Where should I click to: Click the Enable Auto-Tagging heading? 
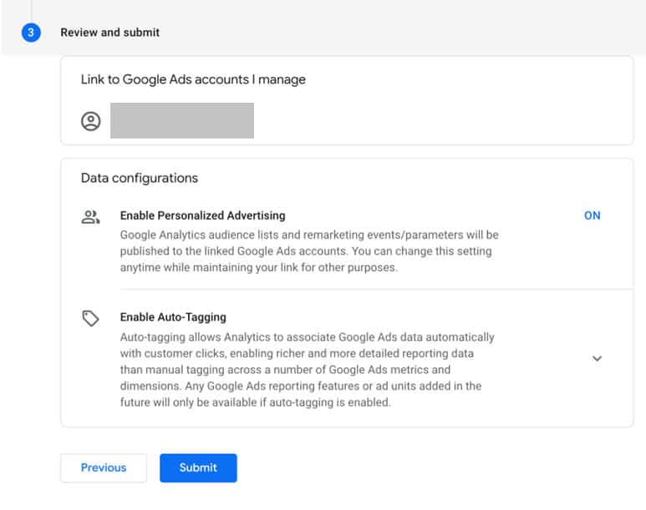pos(173,317)
